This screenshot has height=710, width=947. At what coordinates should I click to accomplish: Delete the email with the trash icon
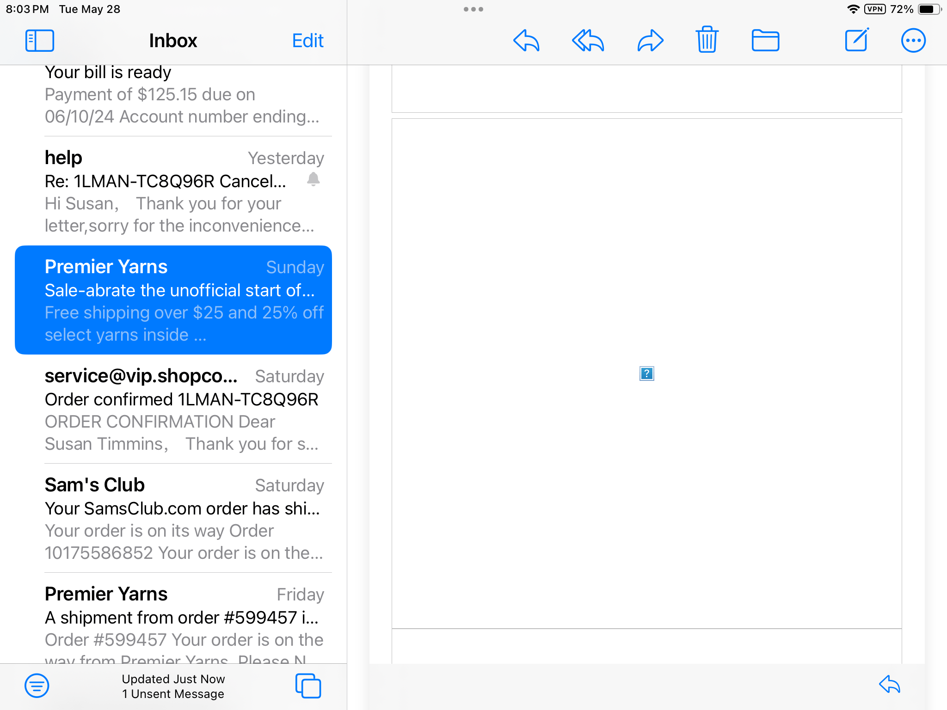[x=707, y=40]
